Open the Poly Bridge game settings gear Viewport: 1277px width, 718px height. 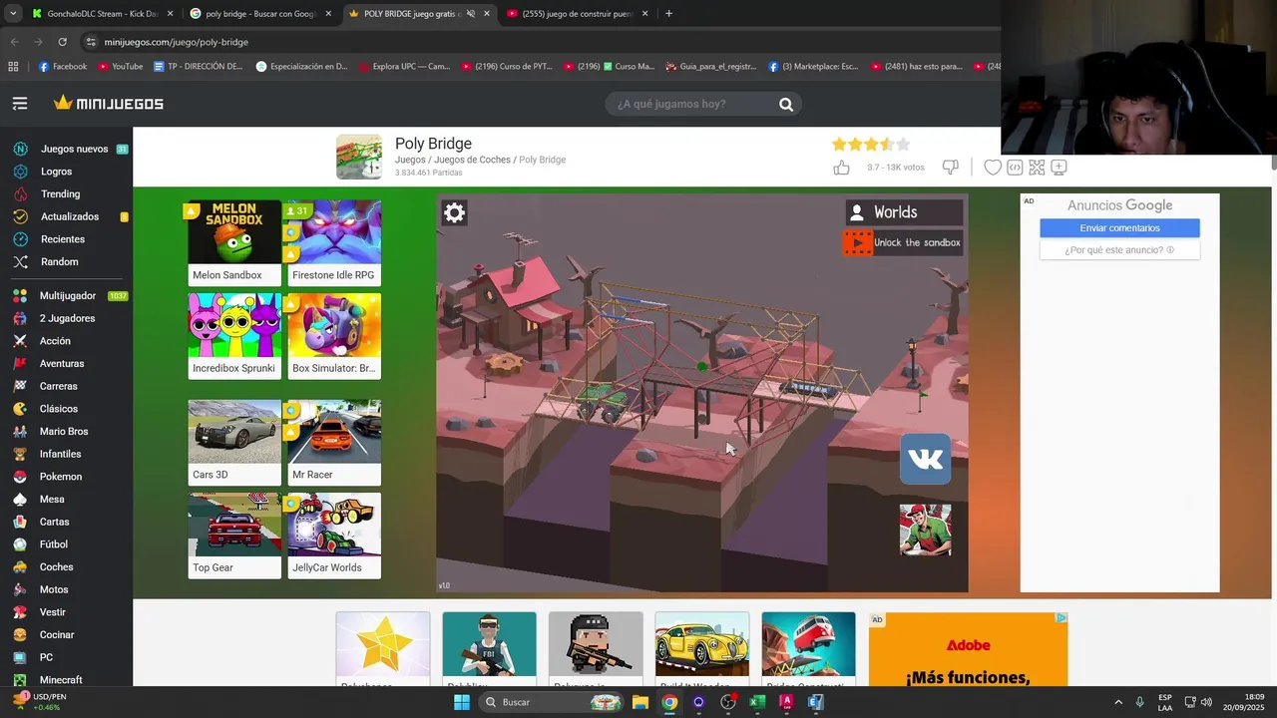pyautogui.click(x=454, y=212)
